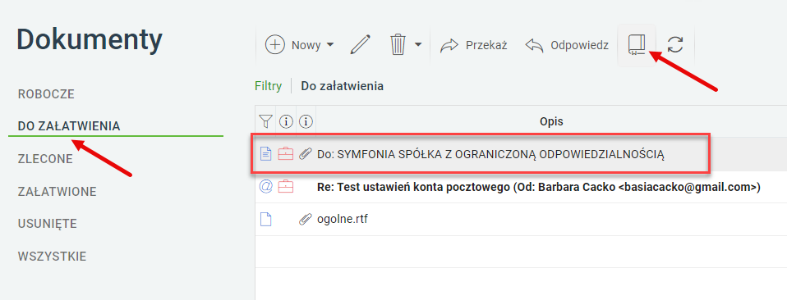Show the WSZYSTKIE folder
The width and height of the screenshot is (787, 300).
53,257
